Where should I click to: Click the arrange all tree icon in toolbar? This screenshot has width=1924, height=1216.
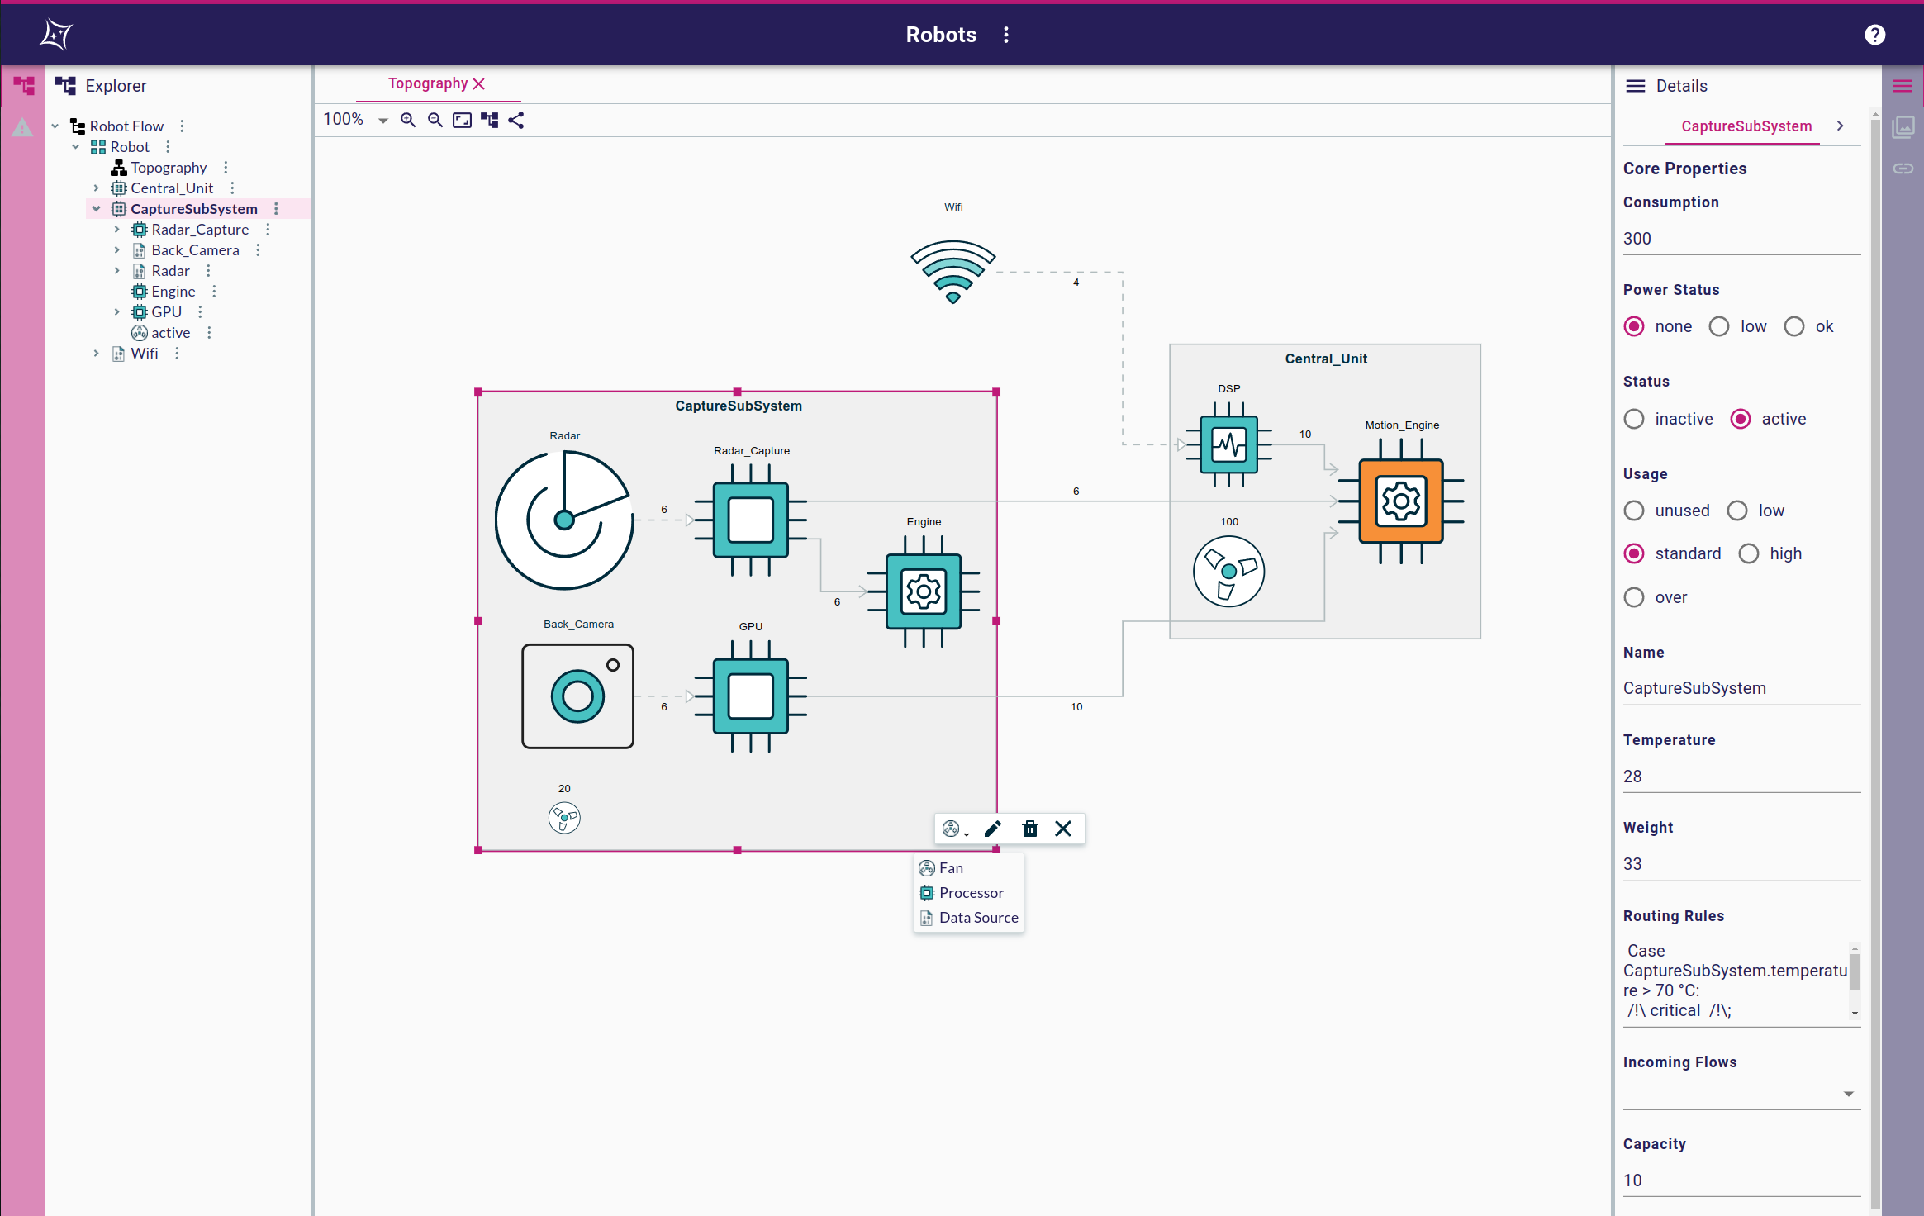pos(489,120)
